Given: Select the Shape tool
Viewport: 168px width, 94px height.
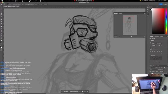Looking at the screenshot, I should pyautogui.click(x=1, y=39).
